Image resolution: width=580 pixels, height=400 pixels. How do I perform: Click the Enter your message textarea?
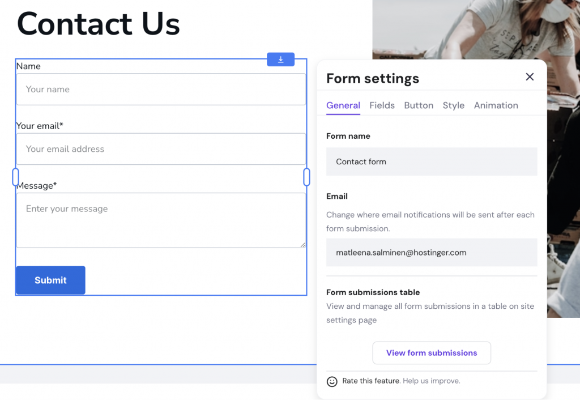[161, 220]
